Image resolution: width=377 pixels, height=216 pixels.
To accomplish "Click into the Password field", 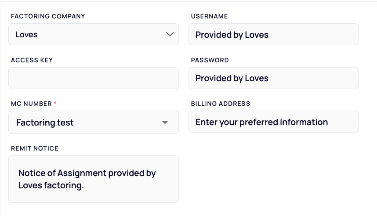I will pos(273,78).
